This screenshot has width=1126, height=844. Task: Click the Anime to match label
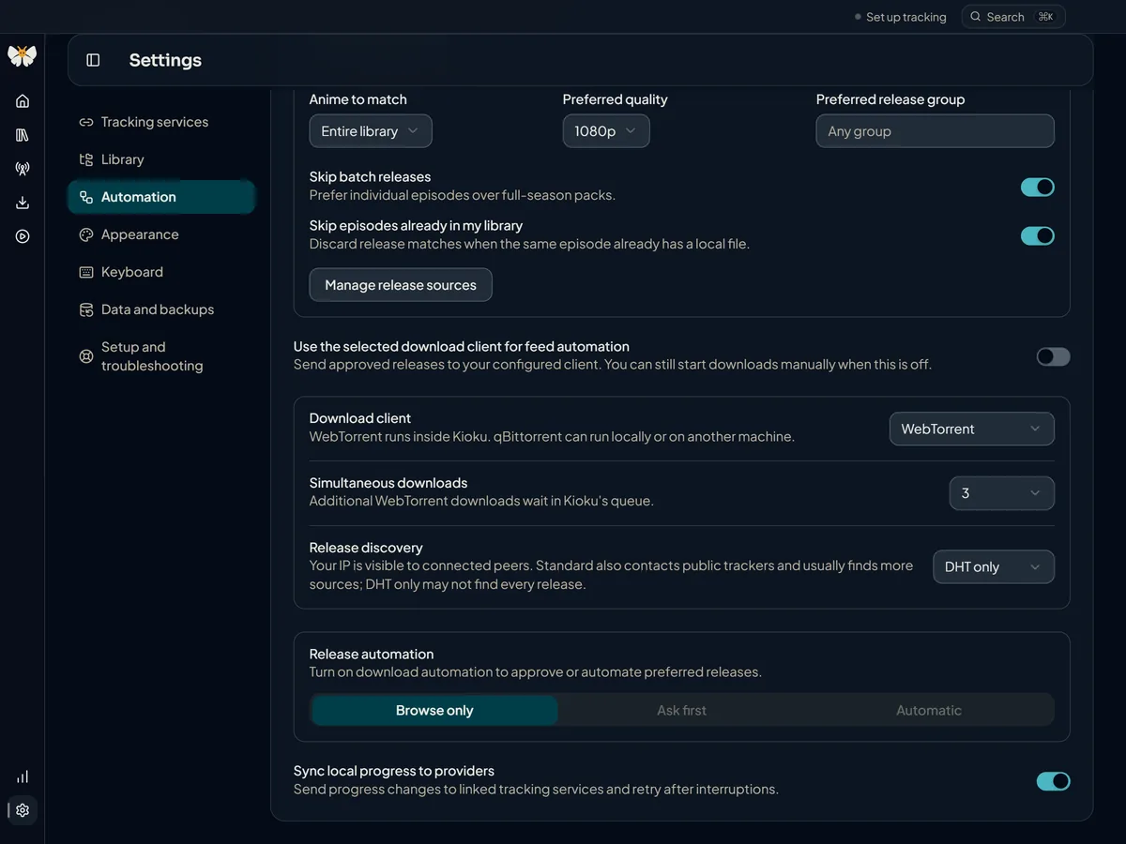[x=358, y=99]
